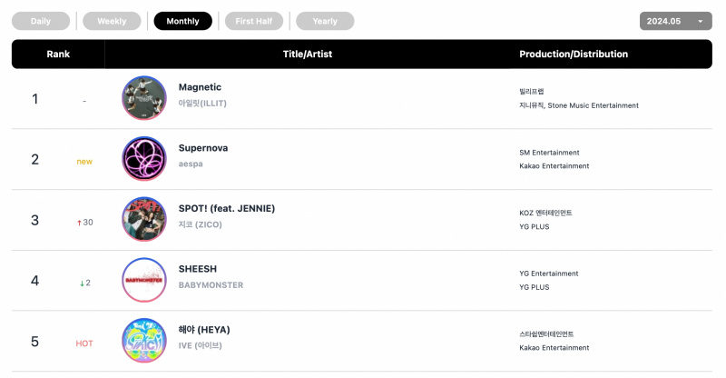Open the 해야 (HEYA) song title
Viewport: 726px width, 378px height.
(204, 330)
